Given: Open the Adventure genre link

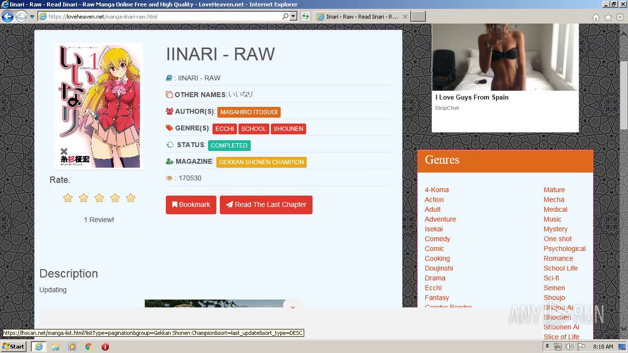Looking at the screenshot, I should (x=441, y=219).
